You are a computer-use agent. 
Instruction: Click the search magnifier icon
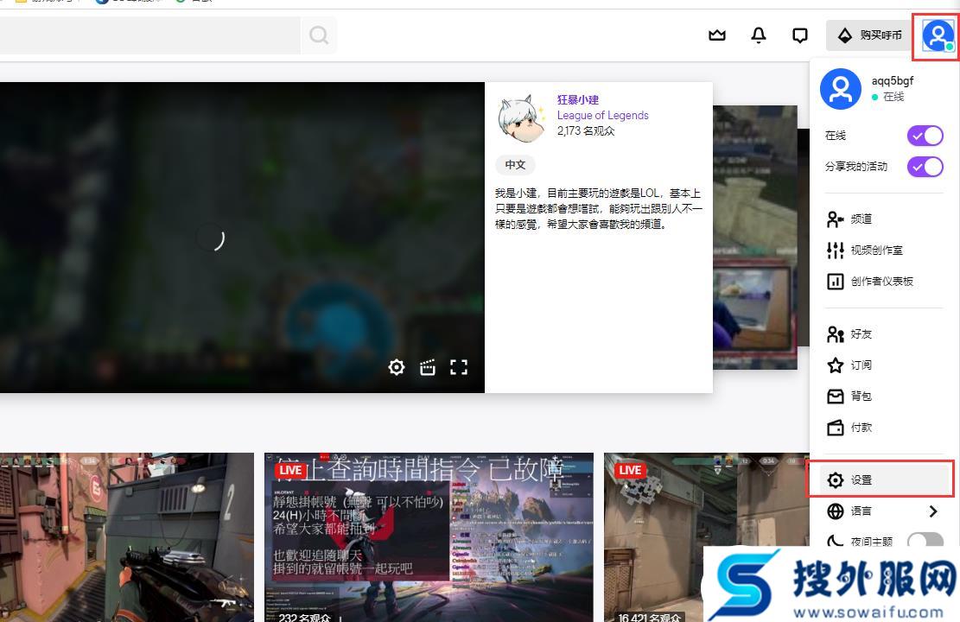pyautogui.click(x=318, y=35)
